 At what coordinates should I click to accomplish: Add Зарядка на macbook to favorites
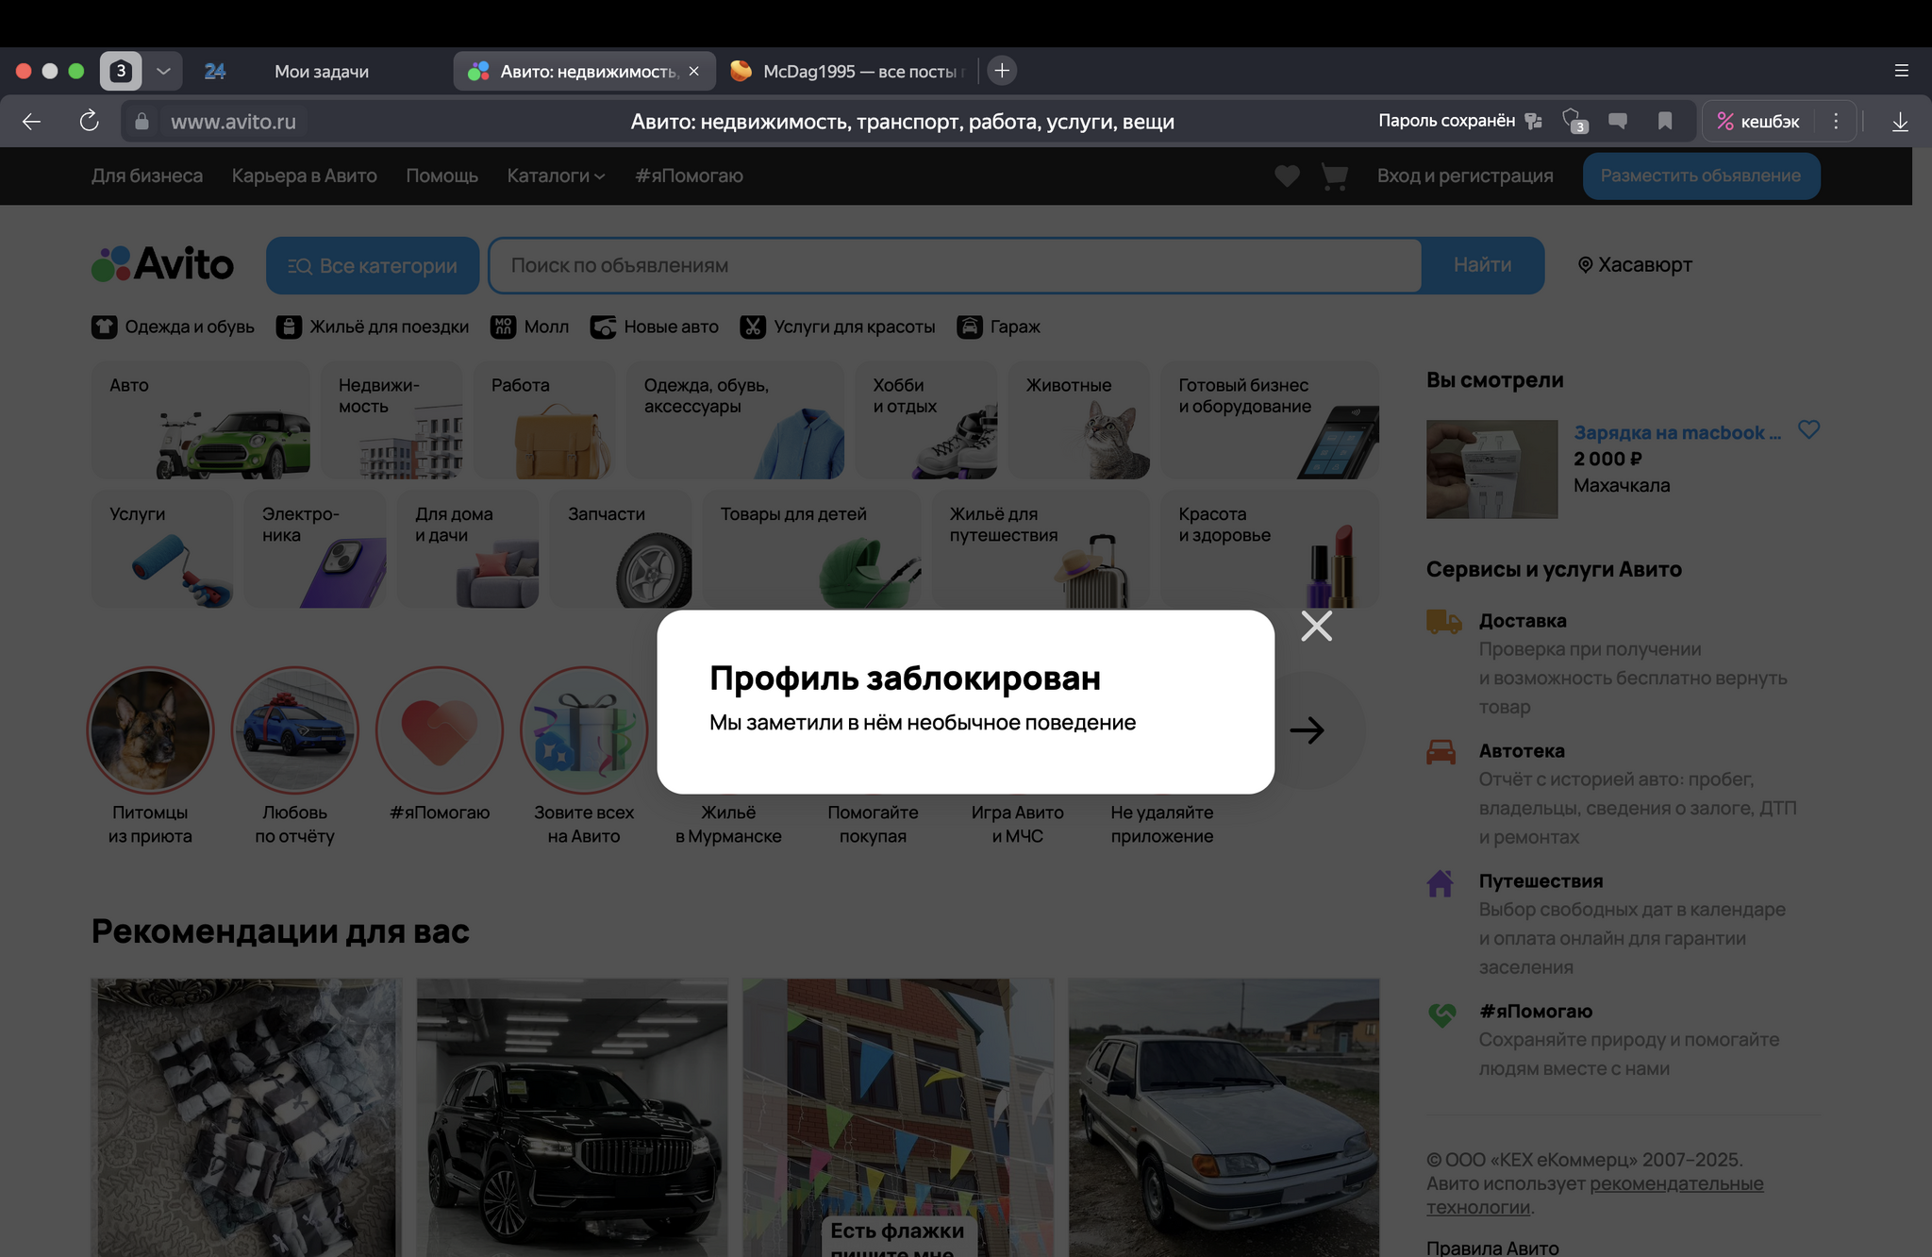click(1808, 429)
